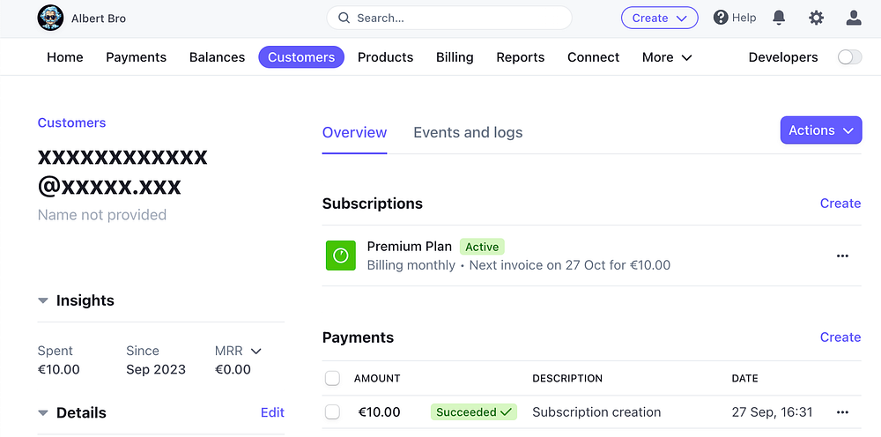Viewport: 881px width, 437px height.
Task: Switch to Events and logs tab
Action: pyautogui.click(x=468, y=132)
